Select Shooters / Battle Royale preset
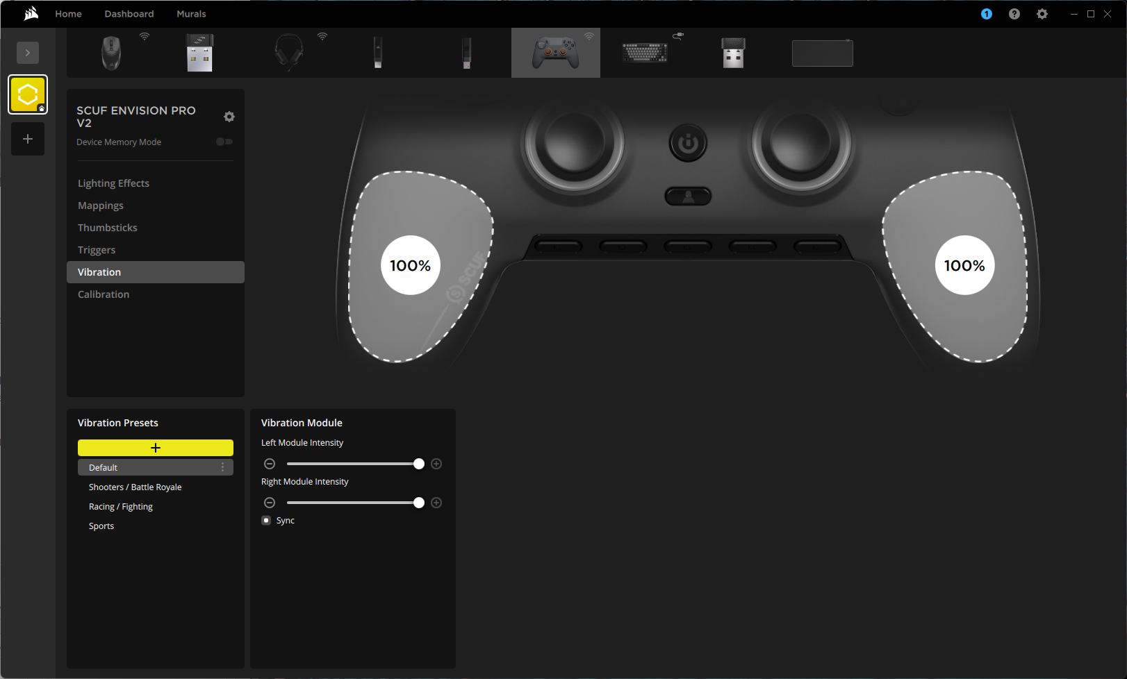The width and height of the screenshot is (1127, 679). click(135, 487)
